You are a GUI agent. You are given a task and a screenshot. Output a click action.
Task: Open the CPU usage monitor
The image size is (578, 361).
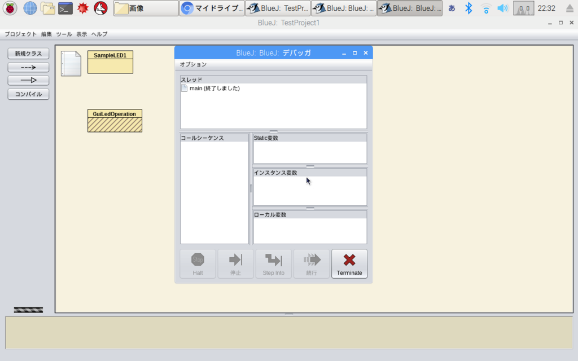pos(523,8)
